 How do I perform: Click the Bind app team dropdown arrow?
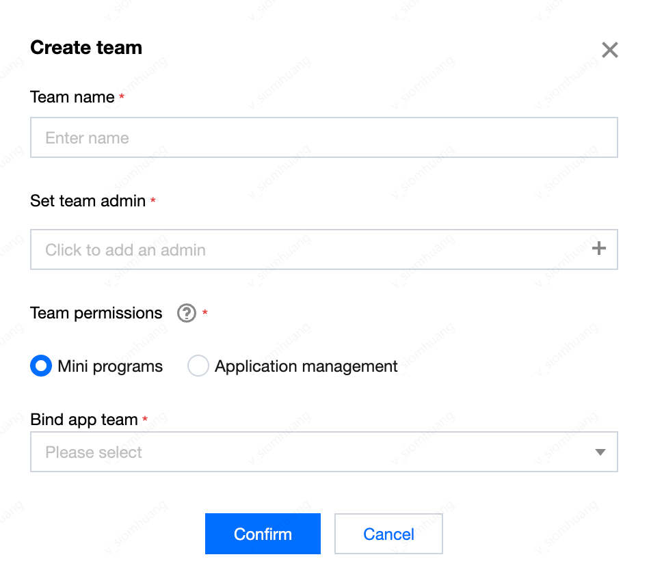(600, 452)
